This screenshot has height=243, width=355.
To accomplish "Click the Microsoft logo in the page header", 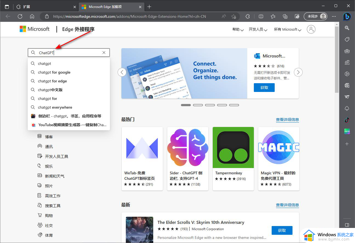I will point(35,29).
